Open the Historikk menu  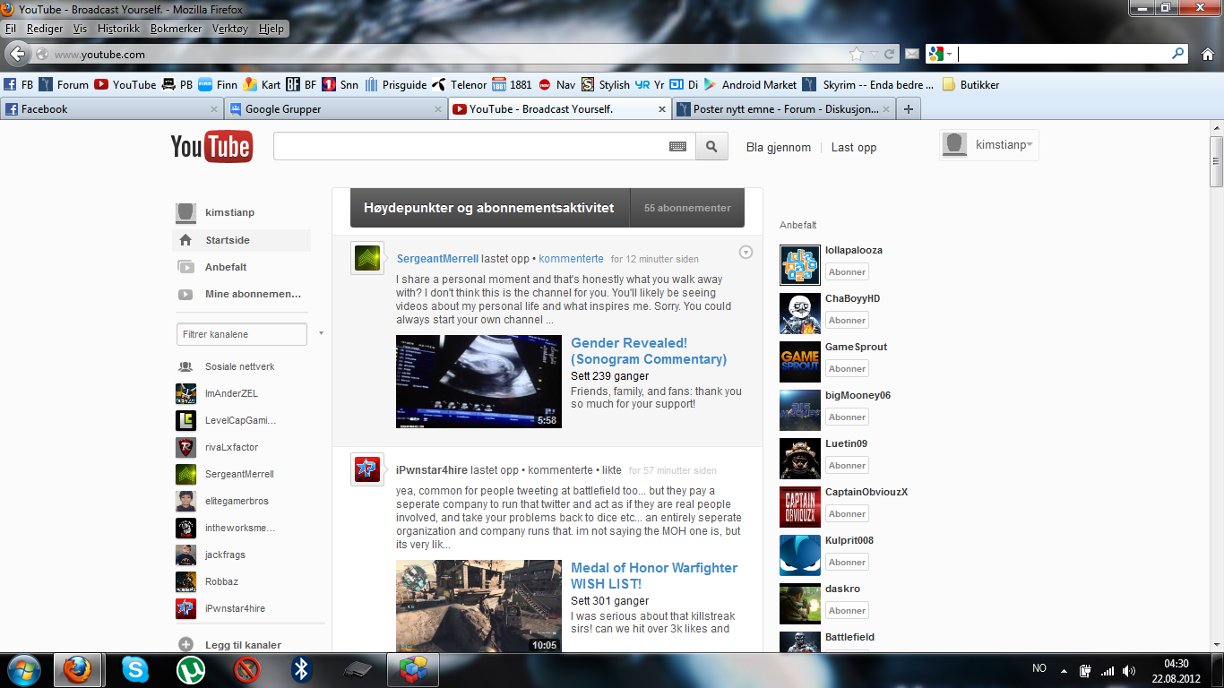[119, 29]
